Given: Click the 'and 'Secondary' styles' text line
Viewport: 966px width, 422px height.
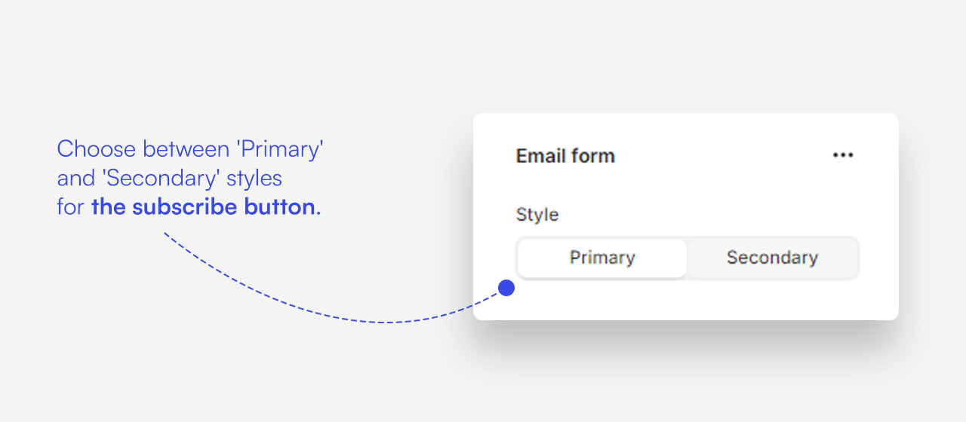Looking at the screenshot, I should tap(169, 179).
